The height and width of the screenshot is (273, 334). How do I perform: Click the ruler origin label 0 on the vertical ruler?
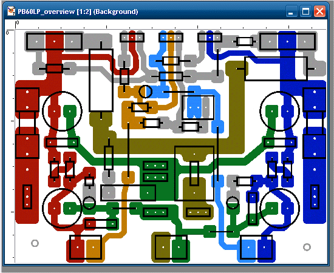point(7,33)
